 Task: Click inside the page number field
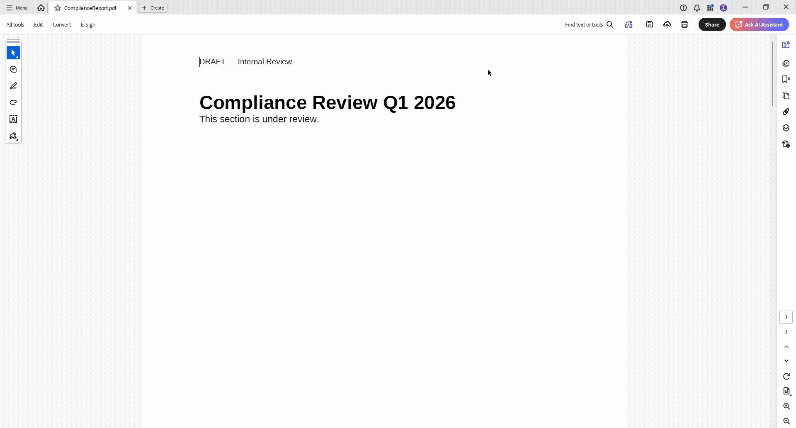(x=786, y=317)
